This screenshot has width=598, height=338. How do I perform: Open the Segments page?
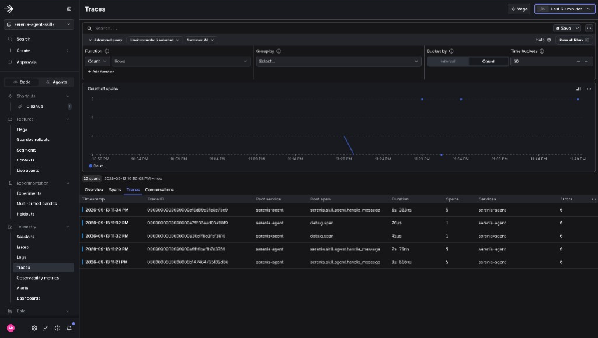pos(26,150)
